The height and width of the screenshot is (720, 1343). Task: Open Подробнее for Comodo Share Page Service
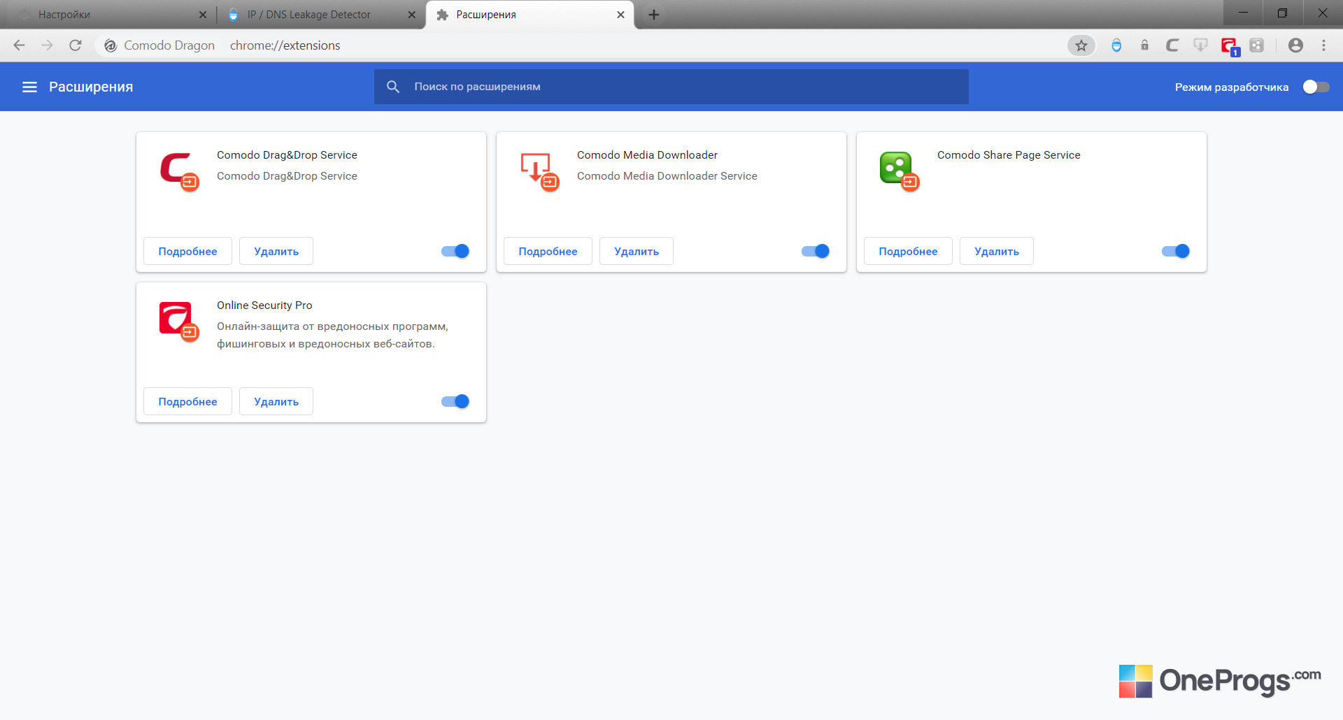908,251
